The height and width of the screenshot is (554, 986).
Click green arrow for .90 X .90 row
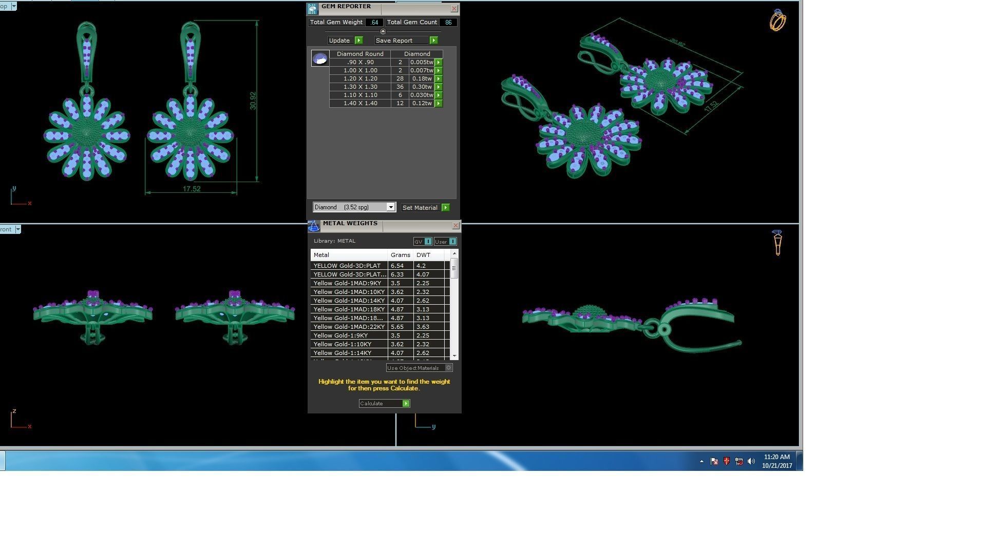(439, 63)
